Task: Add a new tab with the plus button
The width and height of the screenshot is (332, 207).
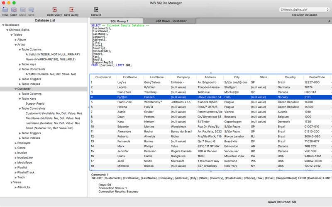Action: 329,21
